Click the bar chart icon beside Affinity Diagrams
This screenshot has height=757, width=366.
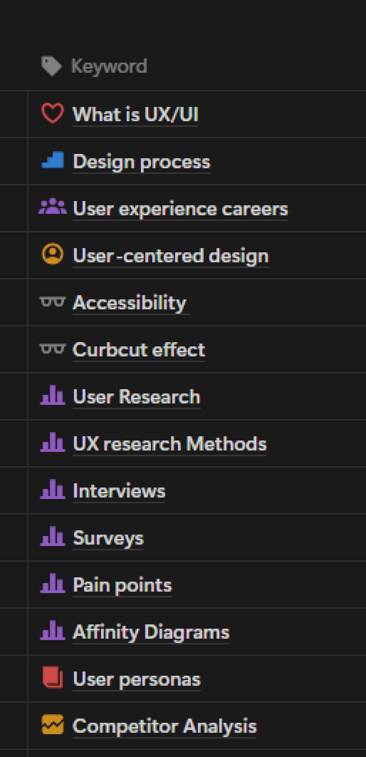pos(52,630)
